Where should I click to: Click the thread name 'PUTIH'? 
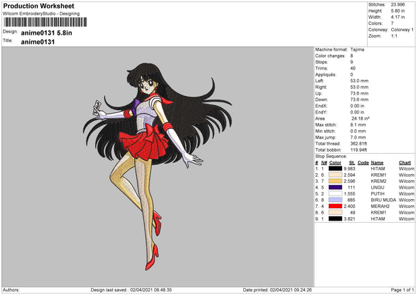377,194
